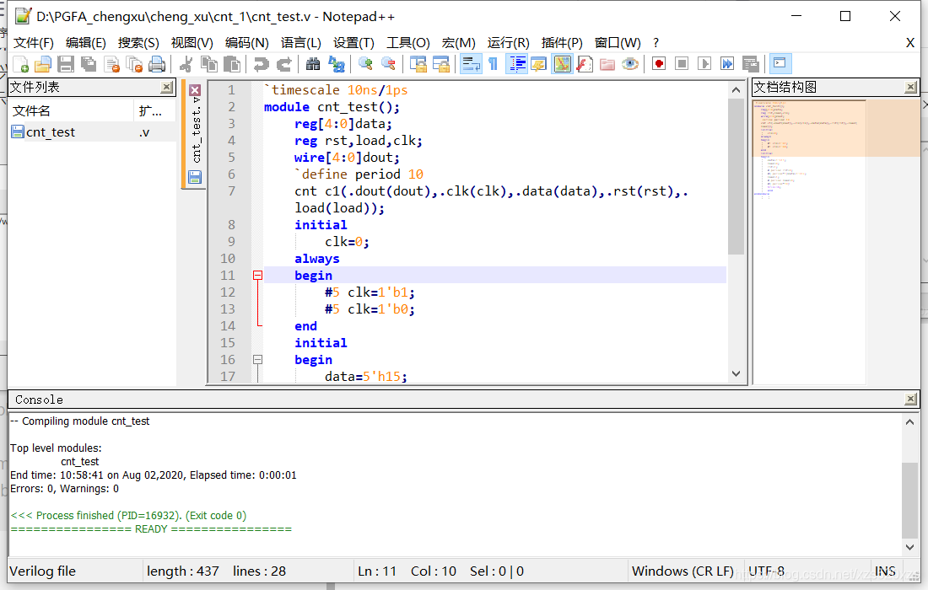Image resolution: width=928 pixels, height=590 pixels.
Task: Save the current recorded macro icon
Action: point(751,64)
